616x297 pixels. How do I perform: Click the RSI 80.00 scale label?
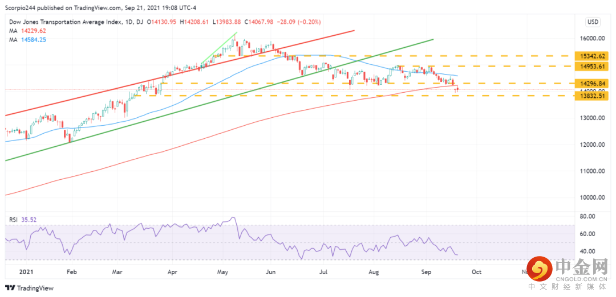588,216
